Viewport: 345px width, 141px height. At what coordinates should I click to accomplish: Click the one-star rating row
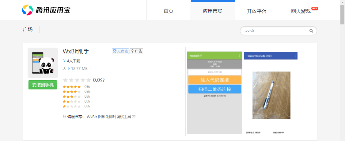point(76,106)
